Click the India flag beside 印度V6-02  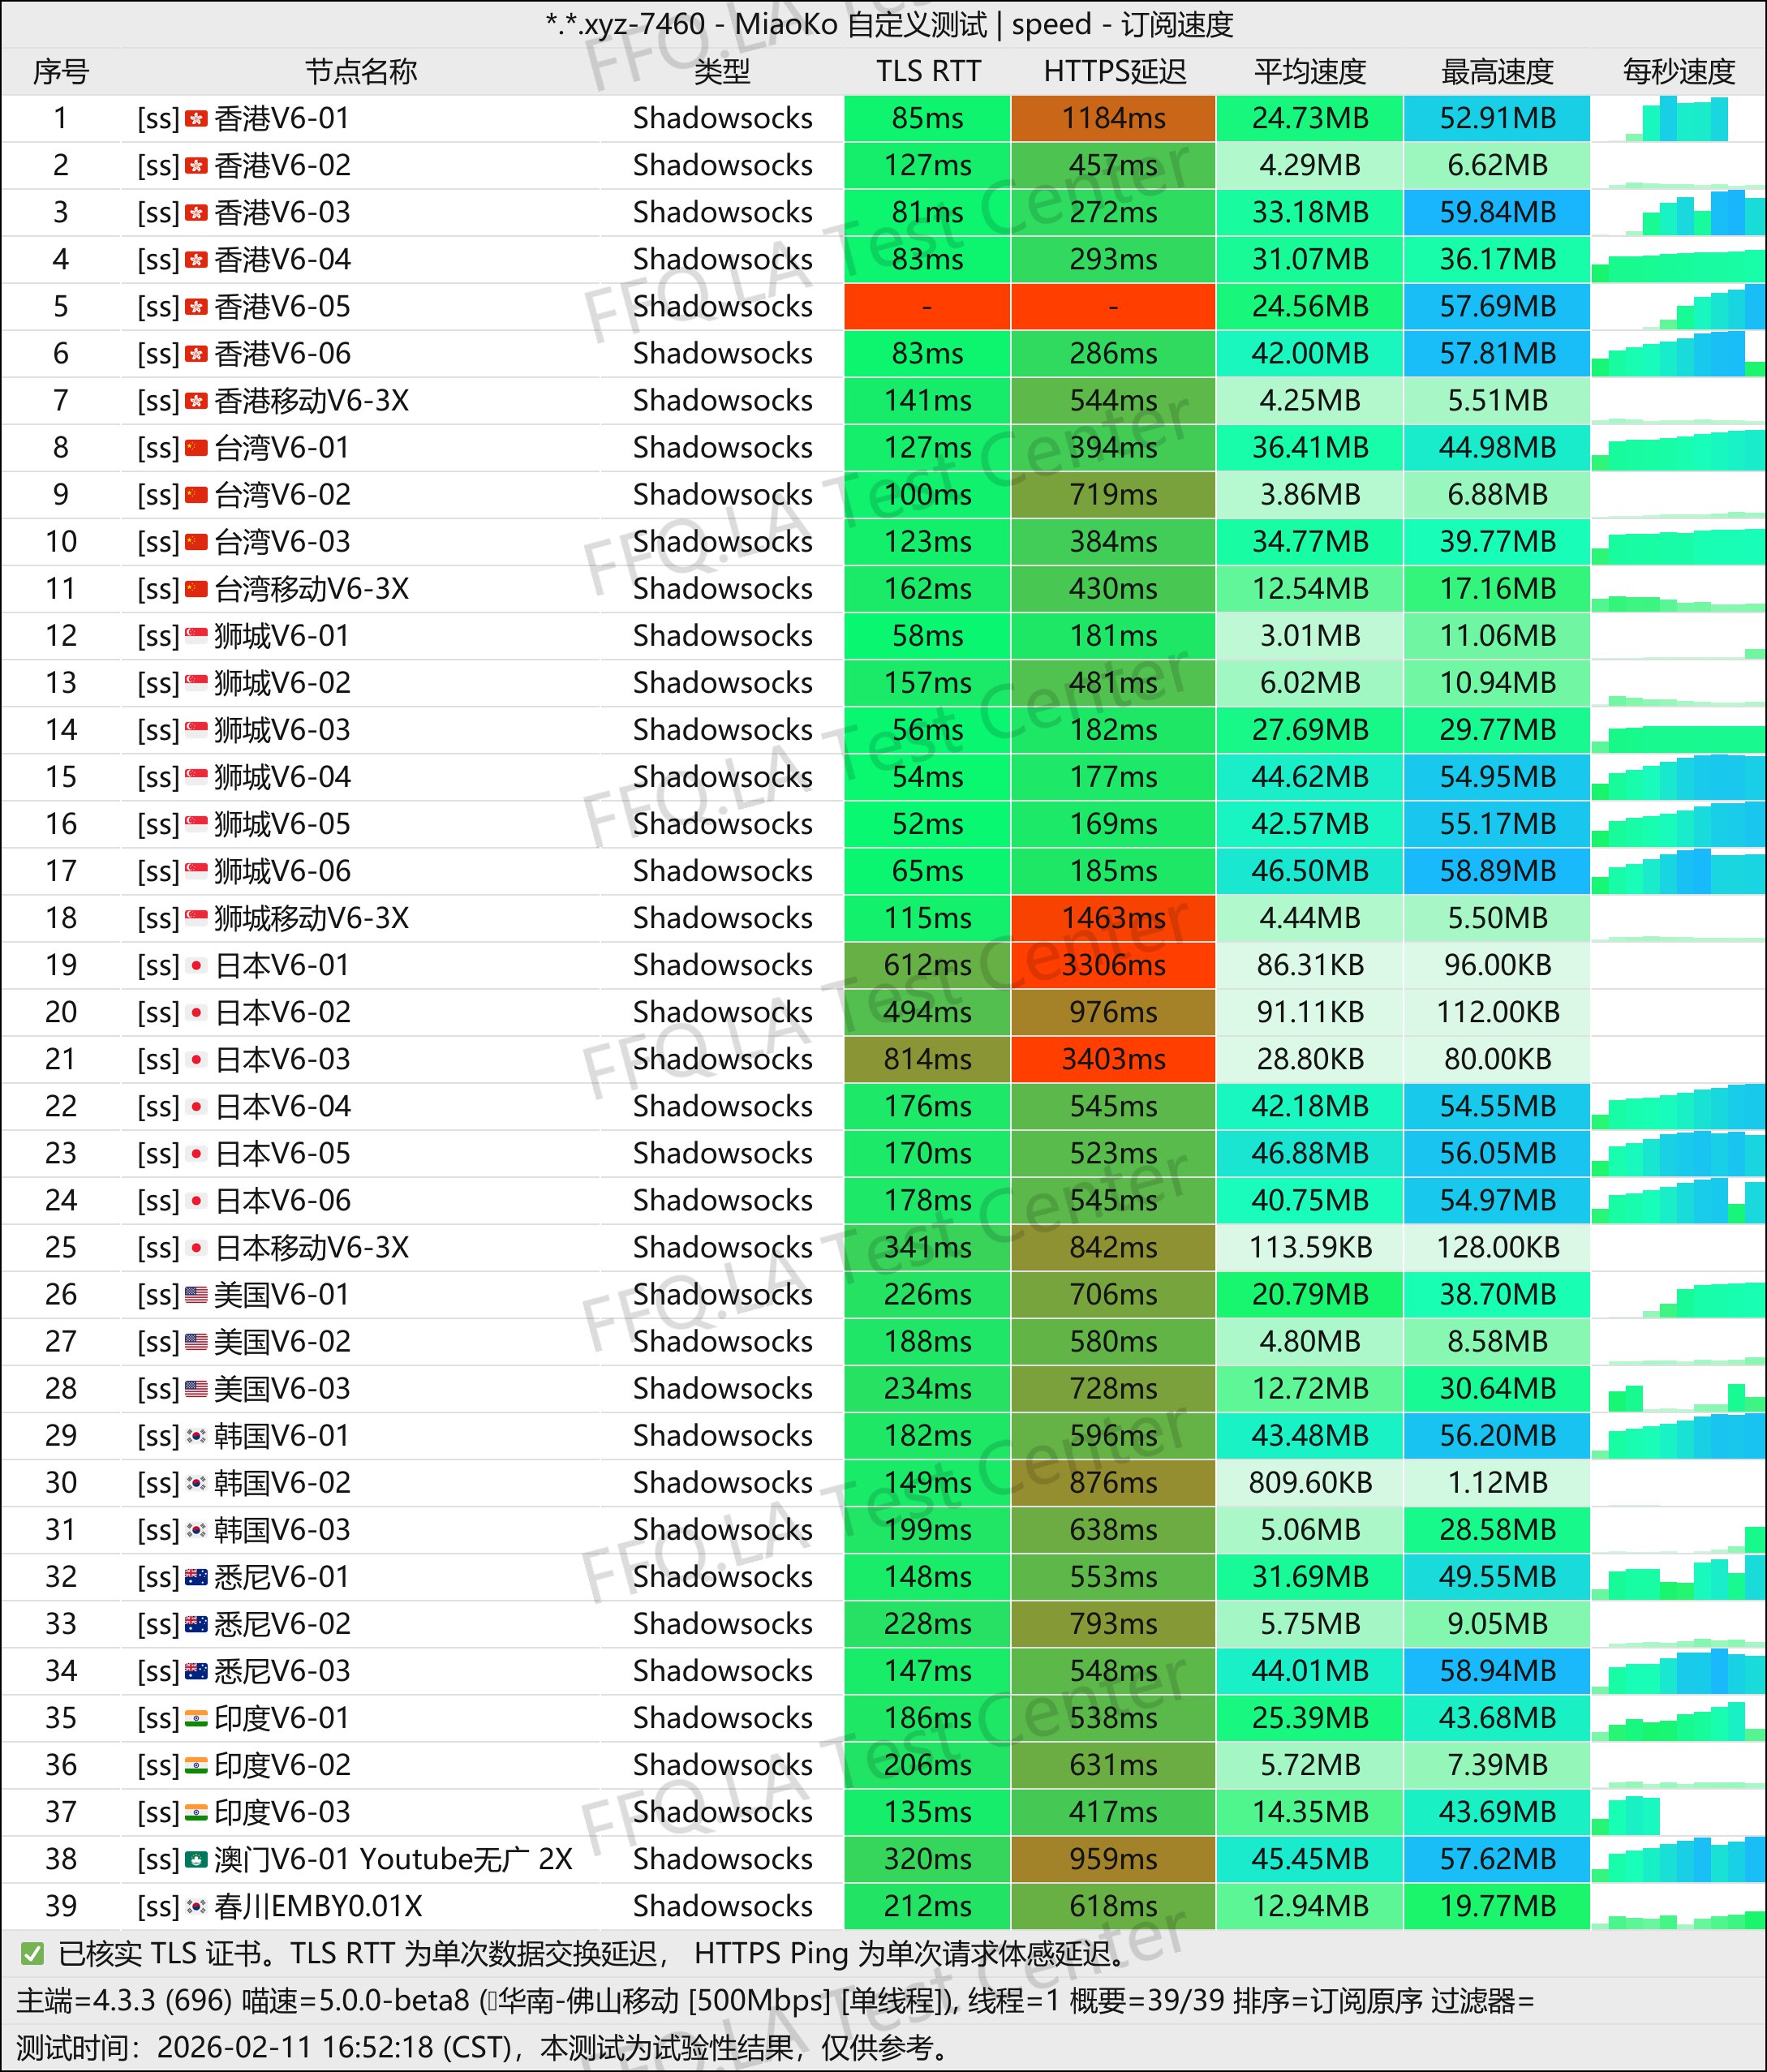pos(196,1765)
